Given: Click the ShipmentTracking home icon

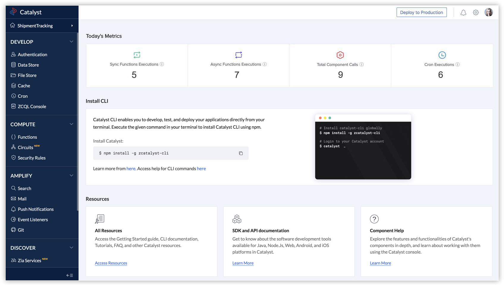Looking at the screenshot, I should [x=12, y=25].
